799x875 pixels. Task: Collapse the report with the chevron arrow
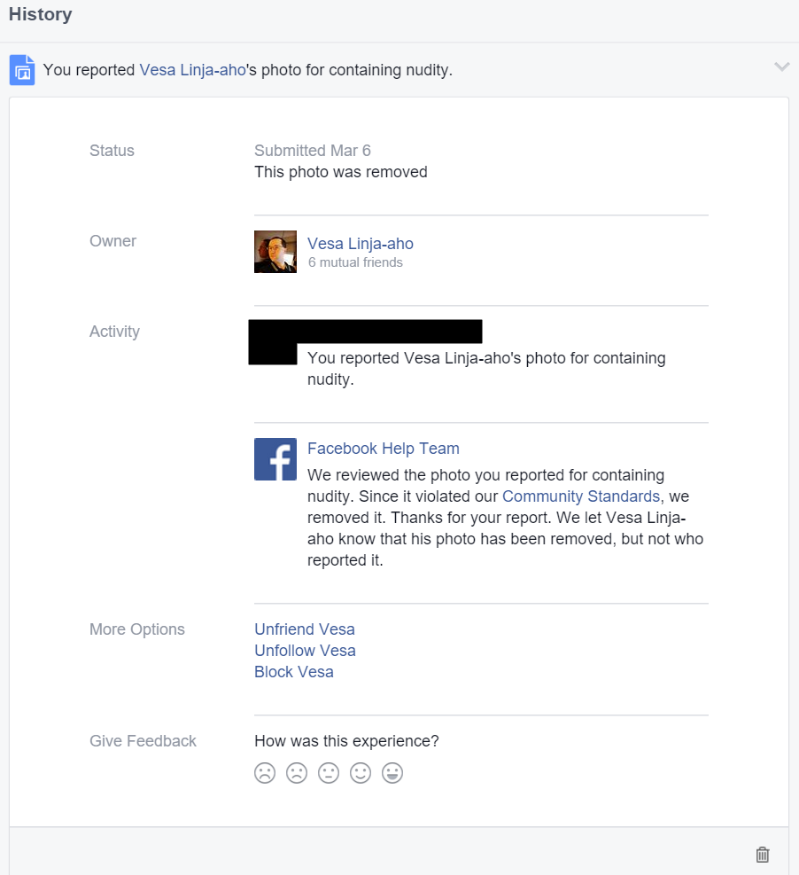point(781,67)
